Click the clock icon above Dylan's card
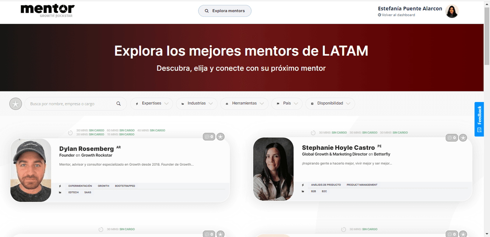This screenshot has width=490, height=237. click(x=70, y=132)
